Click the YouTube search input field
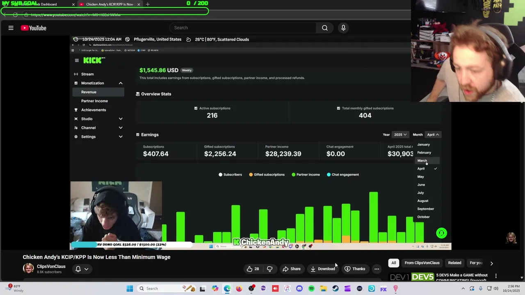This screenshot has width=525, height=295. (243, 28)
